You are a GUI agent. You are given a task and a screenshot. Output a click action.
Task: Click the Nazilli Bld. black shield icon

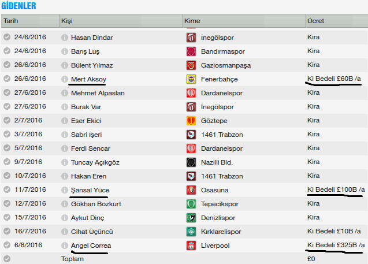(x=191, y=162)
